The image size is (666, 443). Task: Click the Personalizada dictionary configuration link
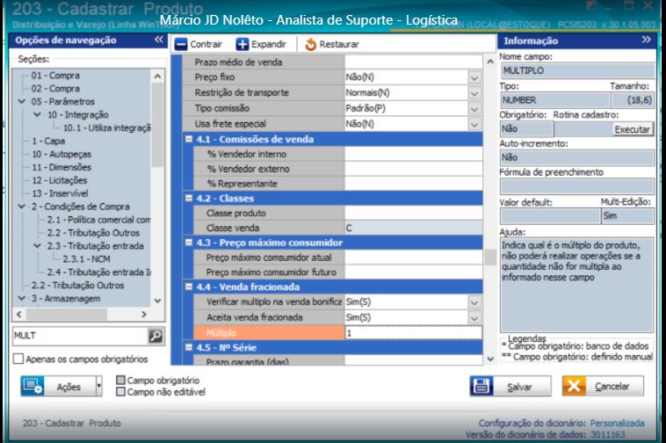(x=617, y=423)
